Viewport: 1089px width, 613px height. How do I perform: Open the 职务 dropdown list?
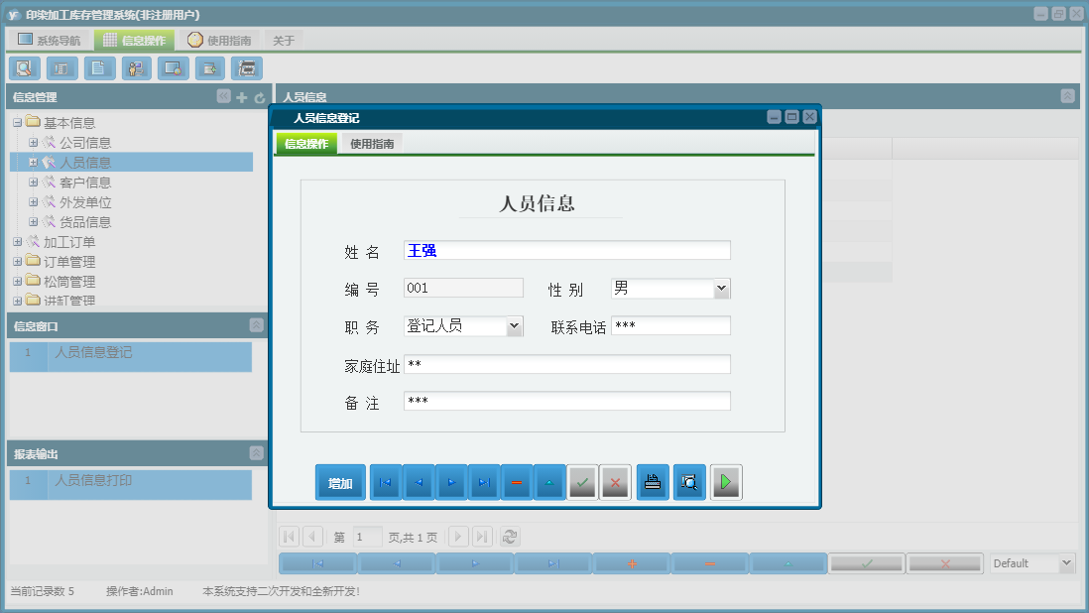[x=514, y=326]
